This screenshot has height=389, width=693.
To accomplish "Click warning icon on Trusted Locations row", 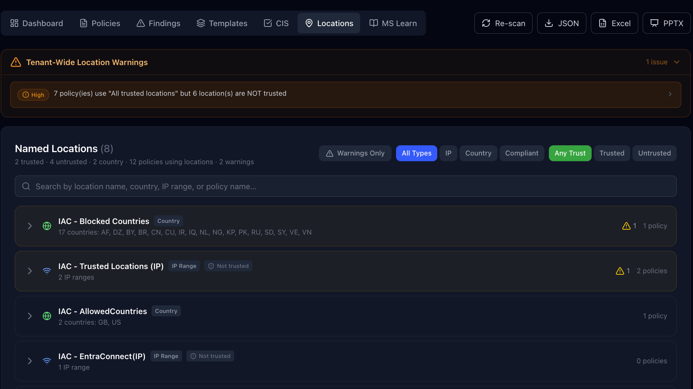I will tap(620, 271).
